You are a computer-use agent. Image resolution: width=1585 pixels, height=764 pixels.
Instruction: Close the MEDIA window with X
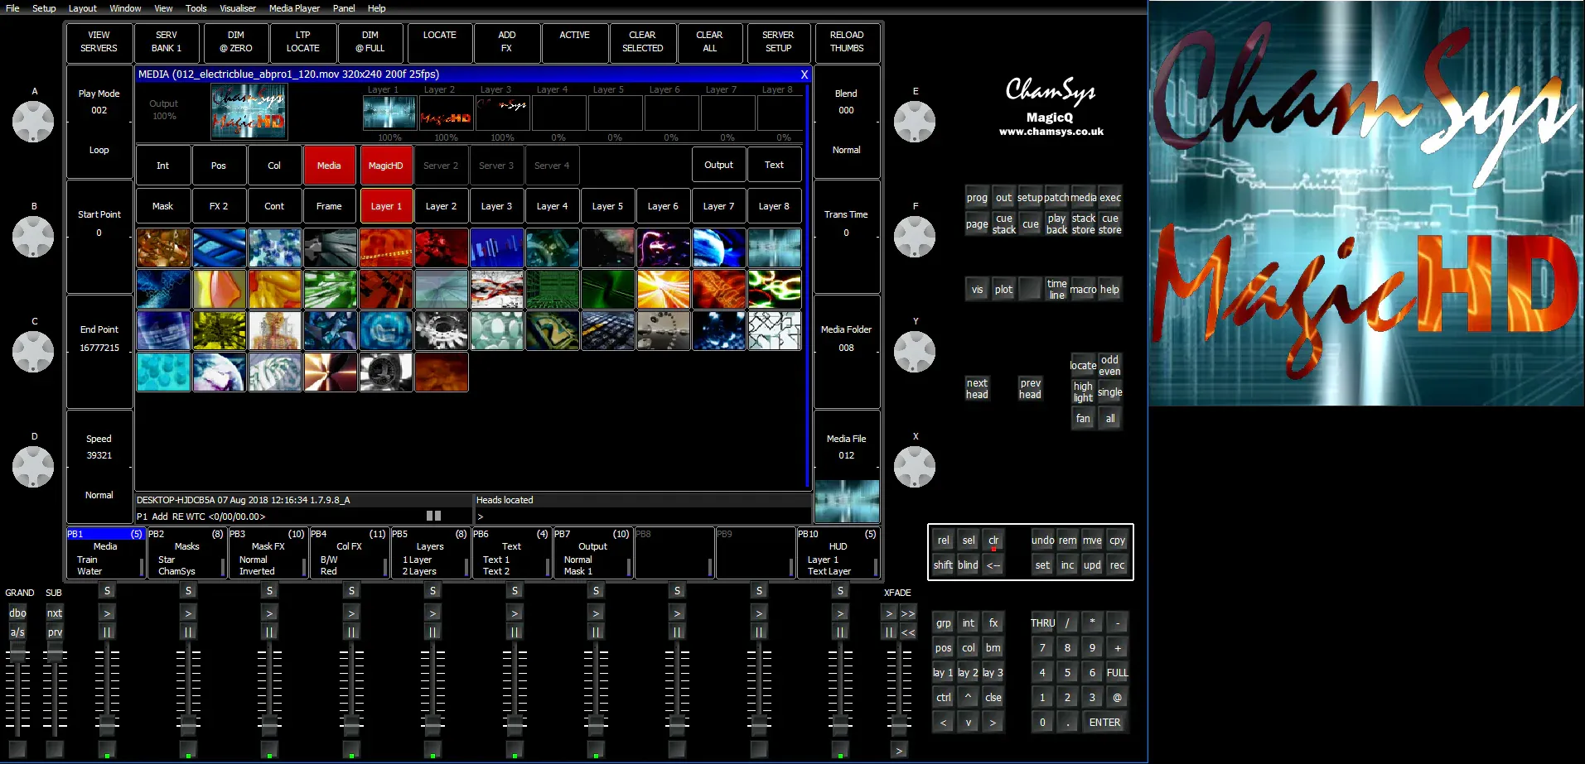point(804,74)
